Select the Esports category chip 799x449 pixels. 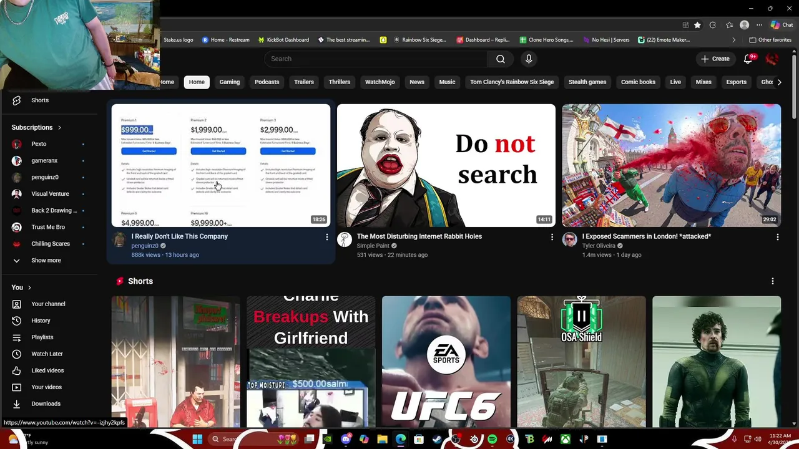[736, 82]
